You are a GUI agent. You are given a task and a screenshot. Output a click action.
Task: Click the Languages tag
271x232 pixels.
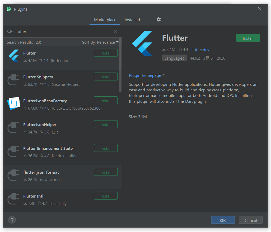(x=174, y=58)
